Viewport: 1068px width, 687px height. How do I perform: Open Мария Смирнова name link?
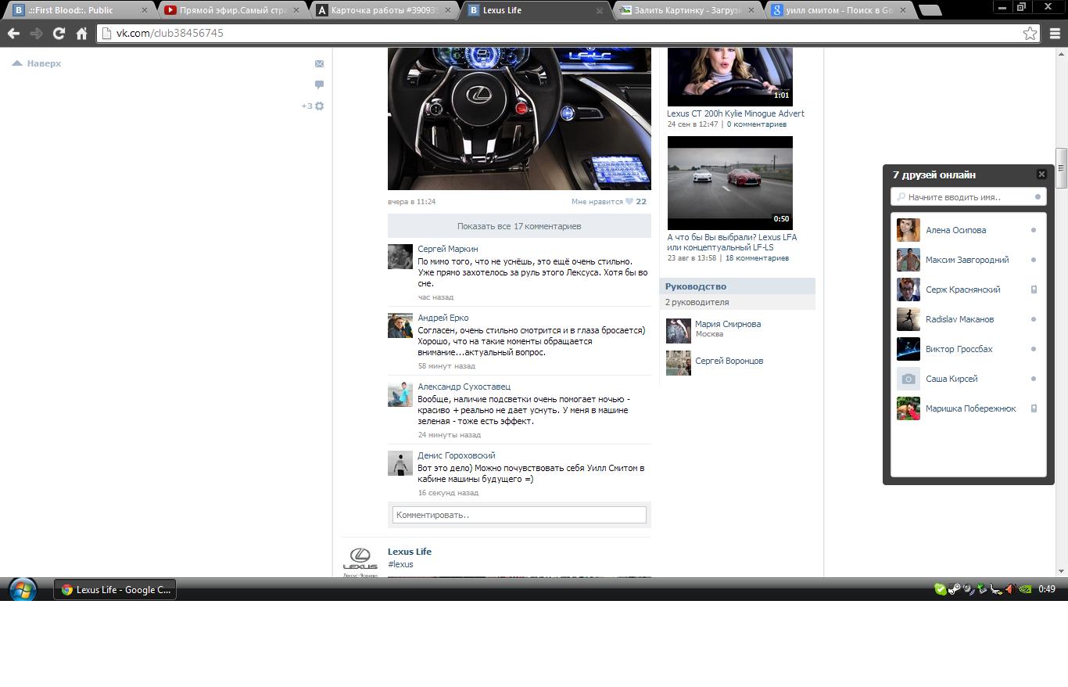coord(728,324)
